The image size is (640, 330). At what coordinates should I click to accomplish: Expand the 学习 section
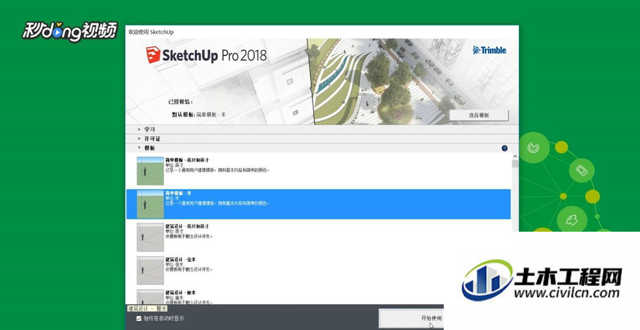tap(322, 129)
